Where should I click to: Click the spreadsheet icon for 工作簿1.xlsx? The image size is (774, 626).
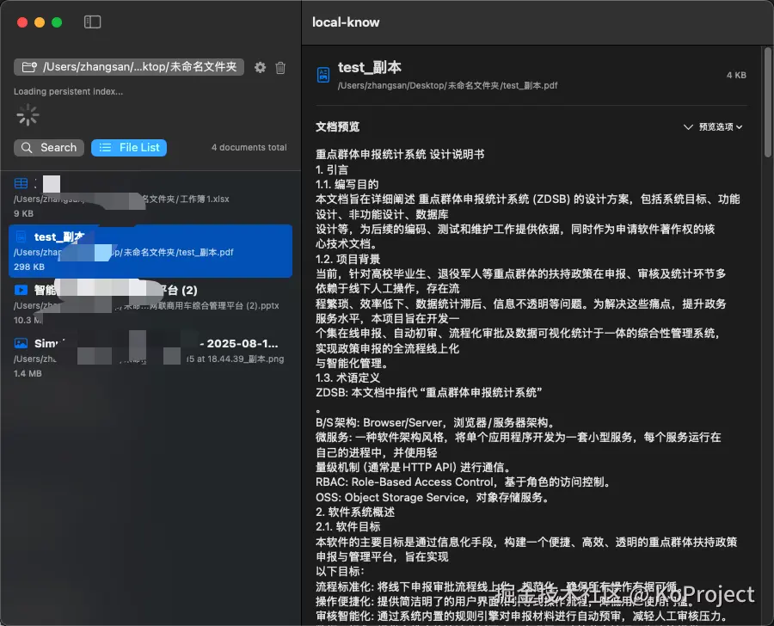19,184
